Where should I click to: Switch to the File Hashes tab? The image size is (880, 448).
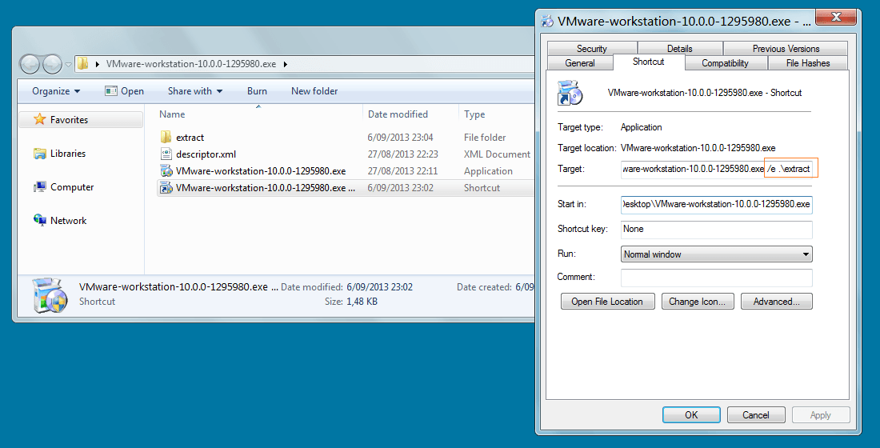click(807, 63)
